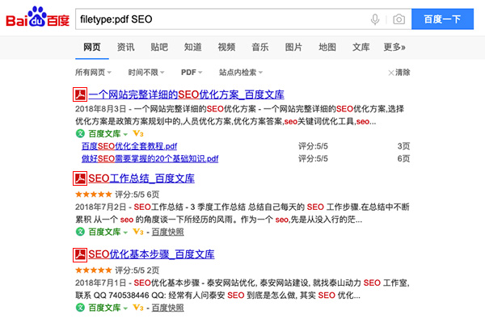
Task: Click 清除 to clear filters
Action: coord(399,73)
